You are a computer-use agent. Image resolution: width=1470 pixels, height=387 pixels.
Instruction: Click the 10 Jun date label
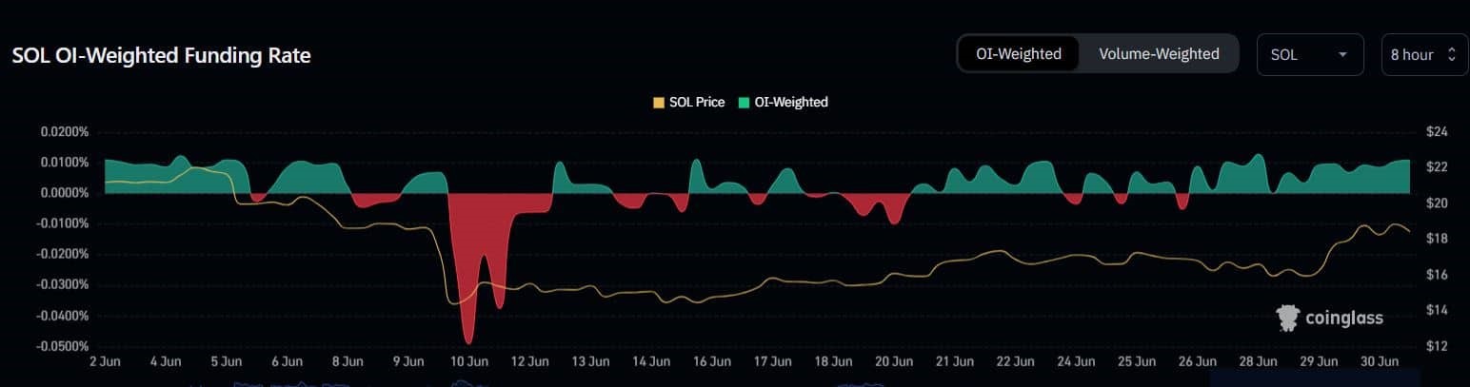[x=469, y=361]
